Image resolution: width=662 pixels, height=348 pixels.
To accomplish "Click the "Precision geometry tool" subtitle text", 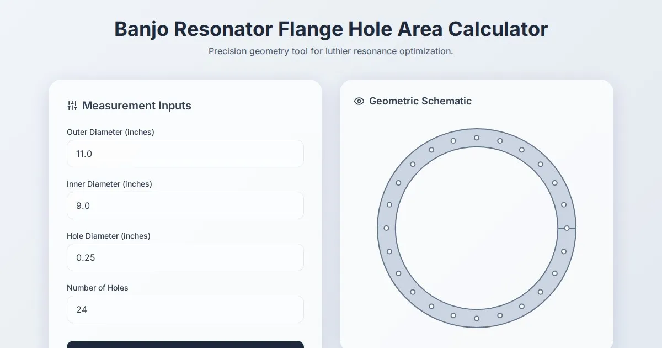I will 331,51.
